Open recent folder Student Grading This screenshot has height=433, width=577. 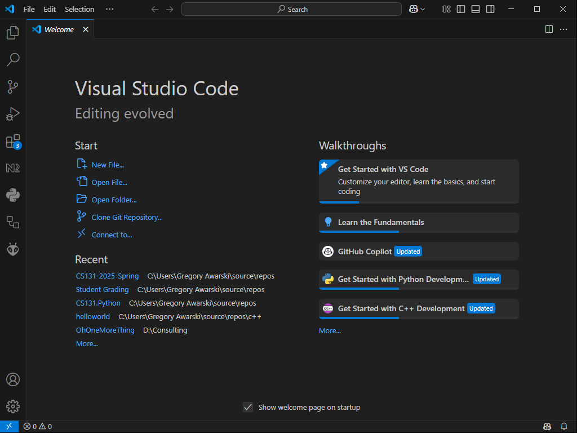tap(103, 290)
